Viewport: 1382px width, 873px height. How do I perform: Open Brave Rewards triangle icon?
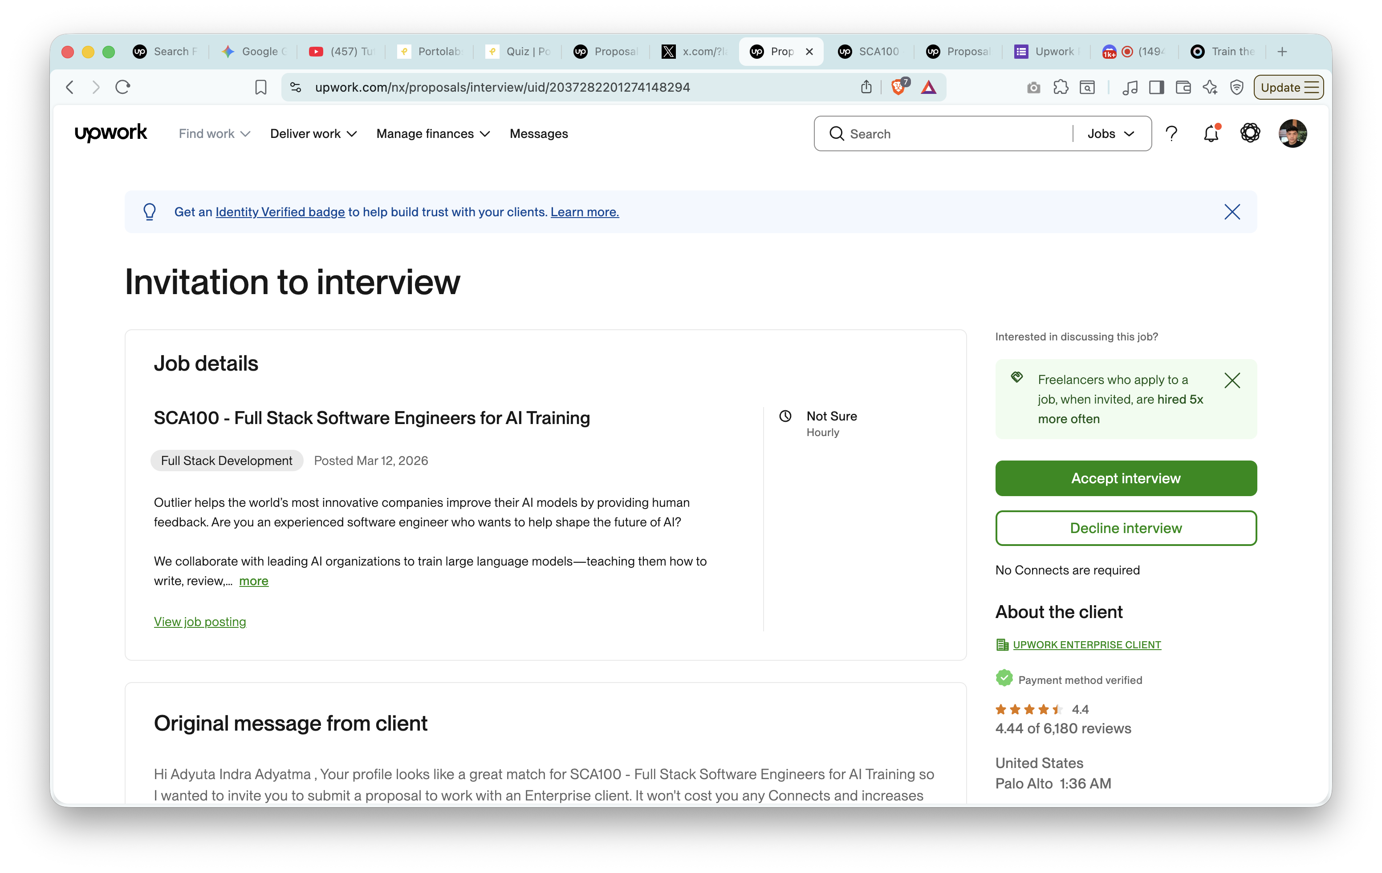[x=929, y=87]
